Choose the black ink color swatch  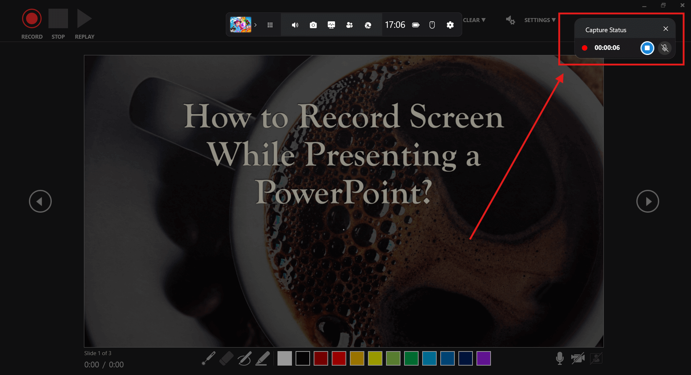(x=303, y=358)
